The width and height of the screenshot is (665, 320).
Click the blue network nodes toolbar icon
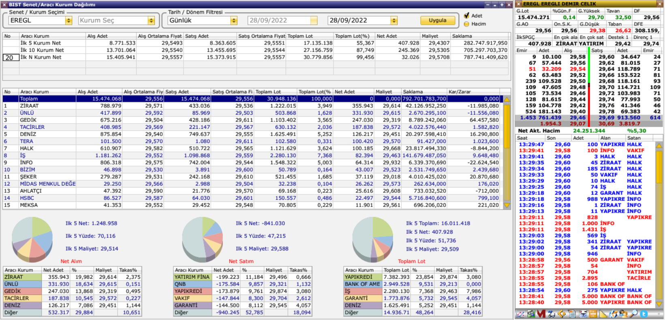[552, 314]
